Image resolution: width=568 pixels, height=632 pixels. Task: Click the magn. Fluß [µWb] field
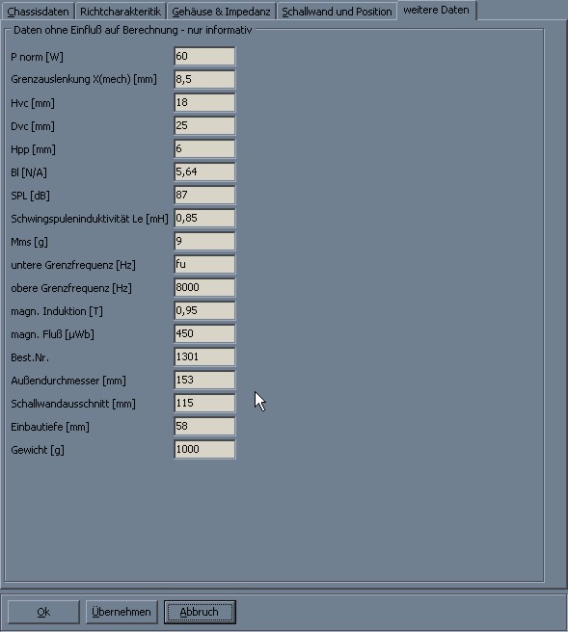[204, 333]
